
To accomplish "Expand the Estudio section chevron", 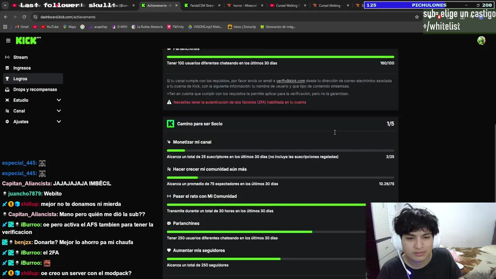I will 59,100.
